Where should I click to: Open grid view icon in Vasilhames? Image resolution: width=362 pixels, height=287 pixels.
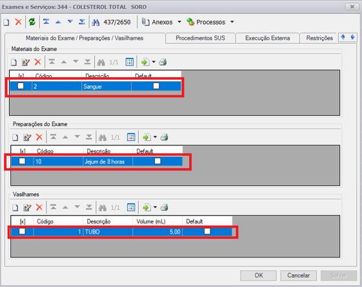(x=131, y=207)
